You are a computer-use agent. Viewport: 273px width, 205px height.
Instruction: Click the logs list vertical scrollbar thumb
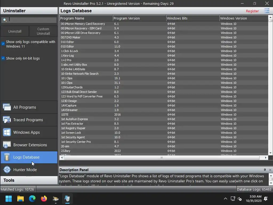270,21
